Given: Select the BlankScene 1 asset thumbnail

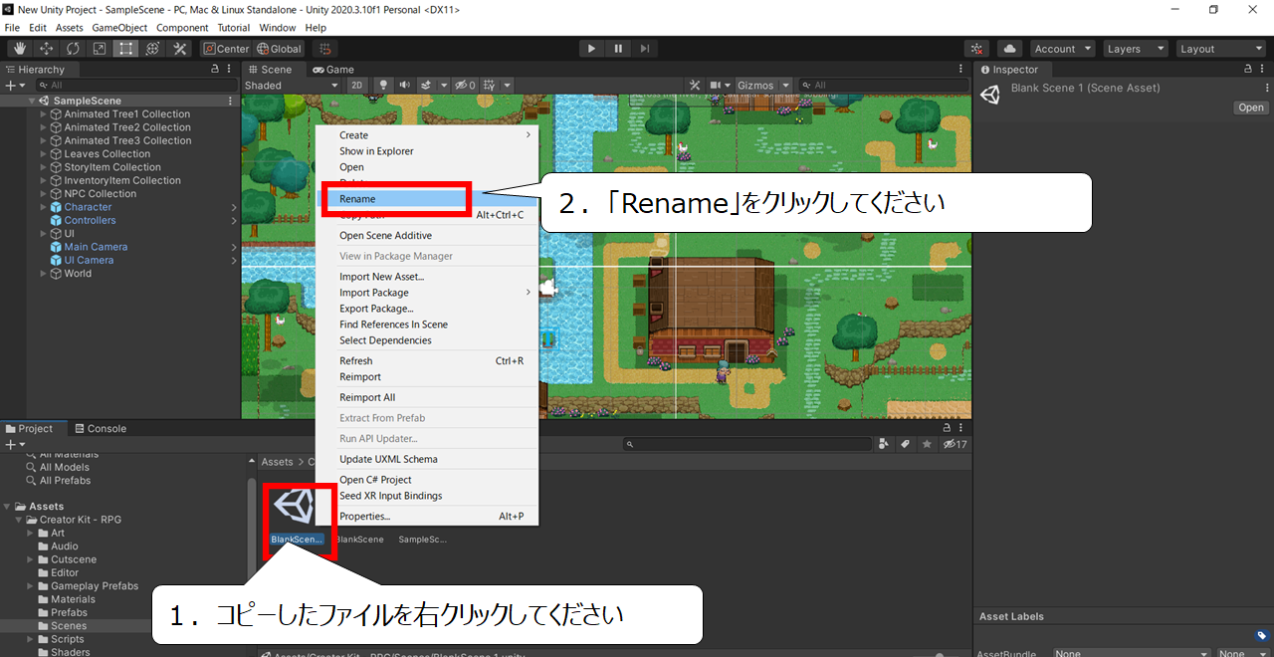Looking at the screenshot, I should (296, 506).
